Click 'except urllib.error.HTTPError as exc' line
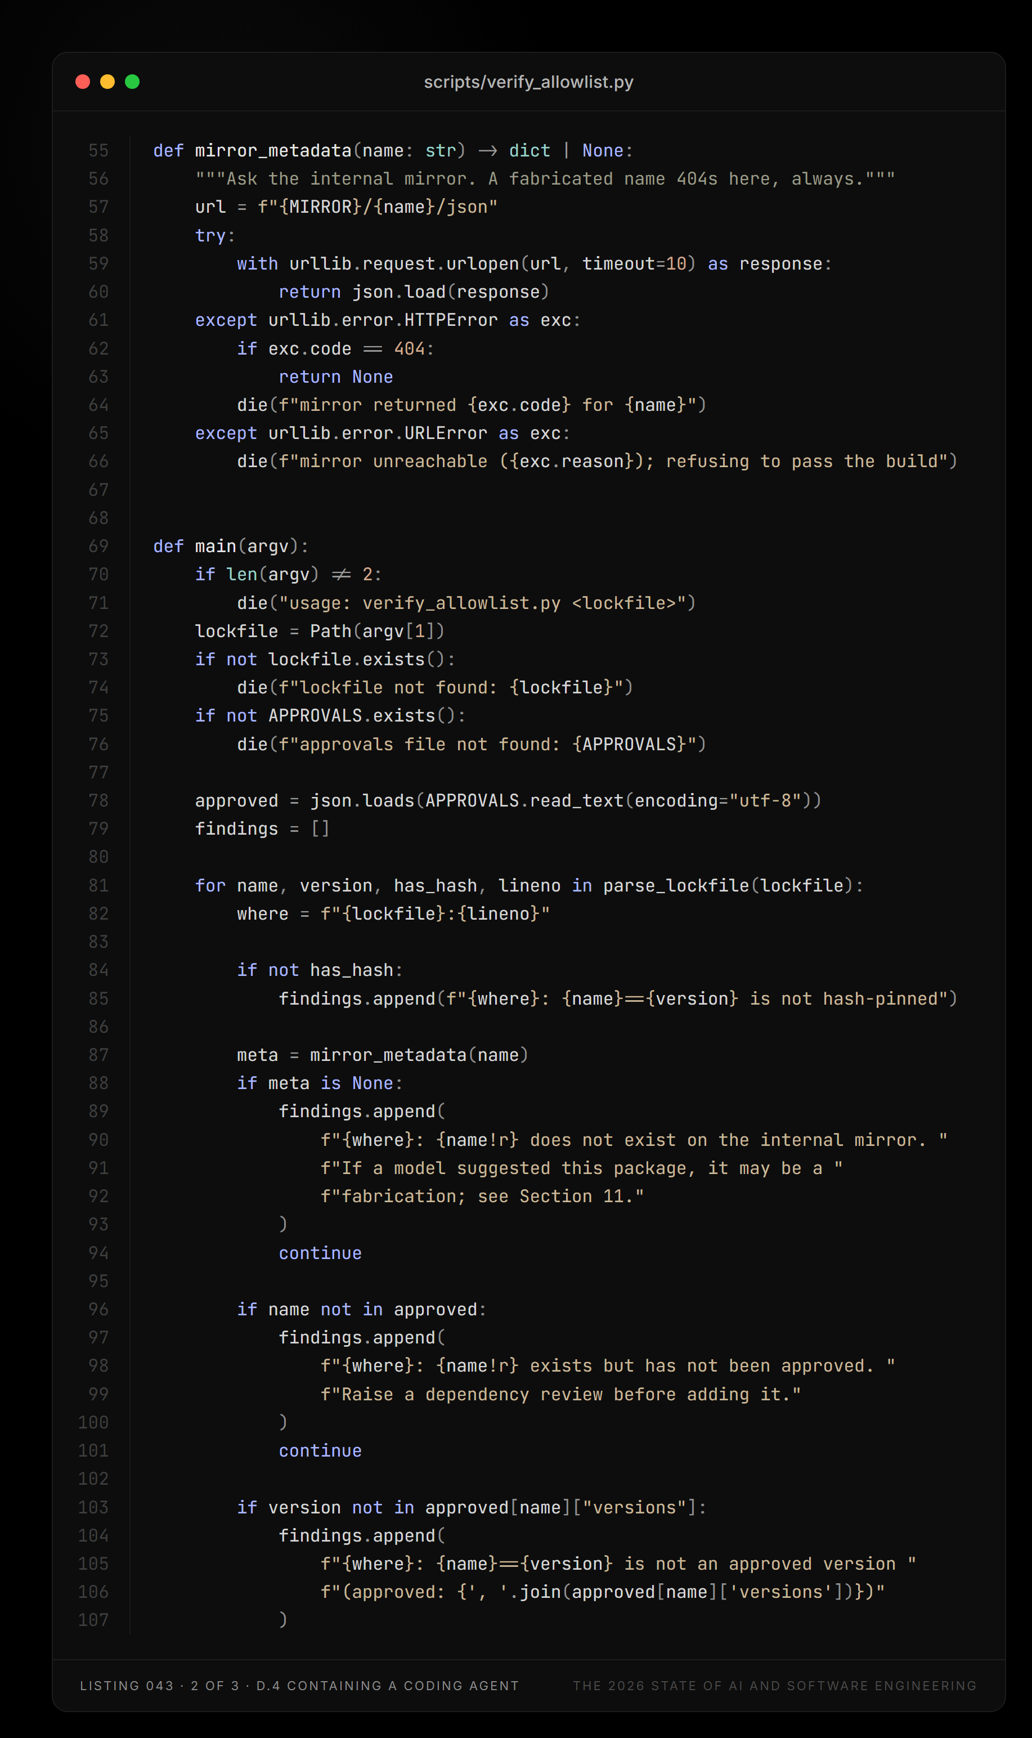The width and height of the screenshot is (1032, 1738). [x=388, y=320]
